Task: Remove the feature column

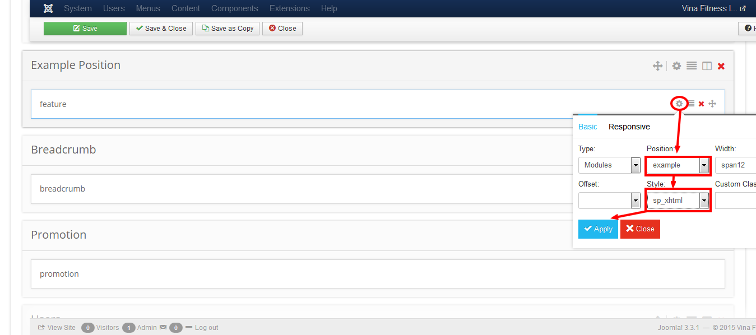Action: click(x=701, y=104)
